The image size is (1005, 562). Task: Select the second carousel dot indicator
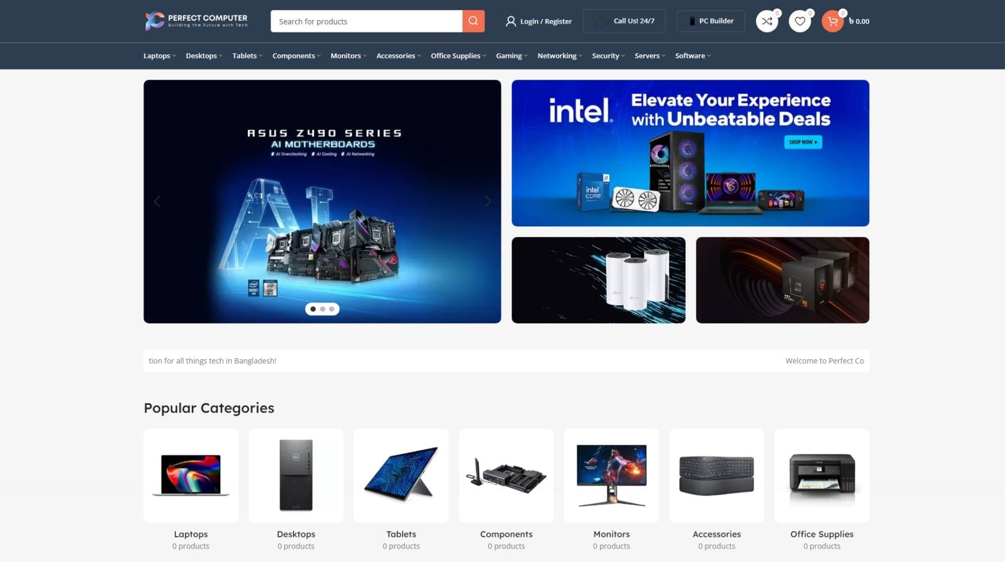point(323,309)
